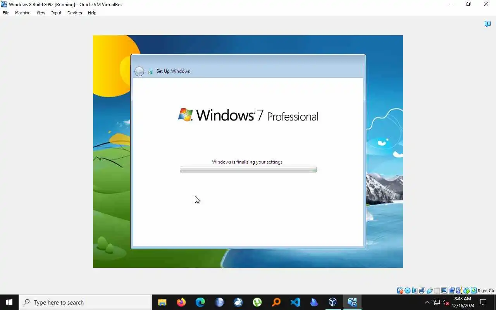This screenshot has height=310, width=496.
Task: Open the blue bird taskbar app
Action: coord(314,302)
